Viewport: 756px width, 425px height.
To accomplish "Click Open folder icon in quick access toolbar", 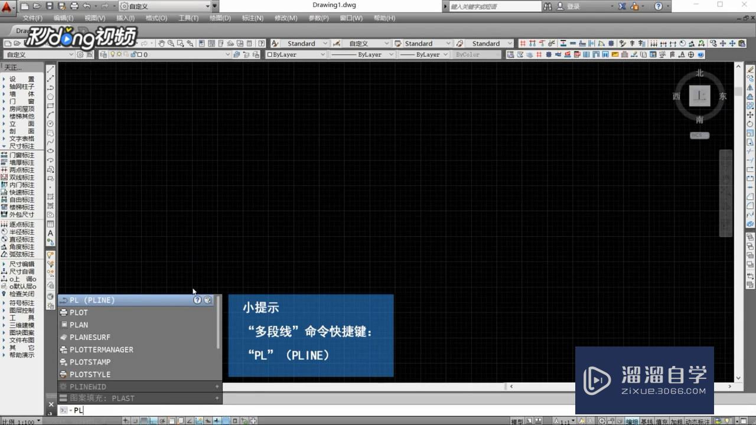I will click(x=37, y=6).
